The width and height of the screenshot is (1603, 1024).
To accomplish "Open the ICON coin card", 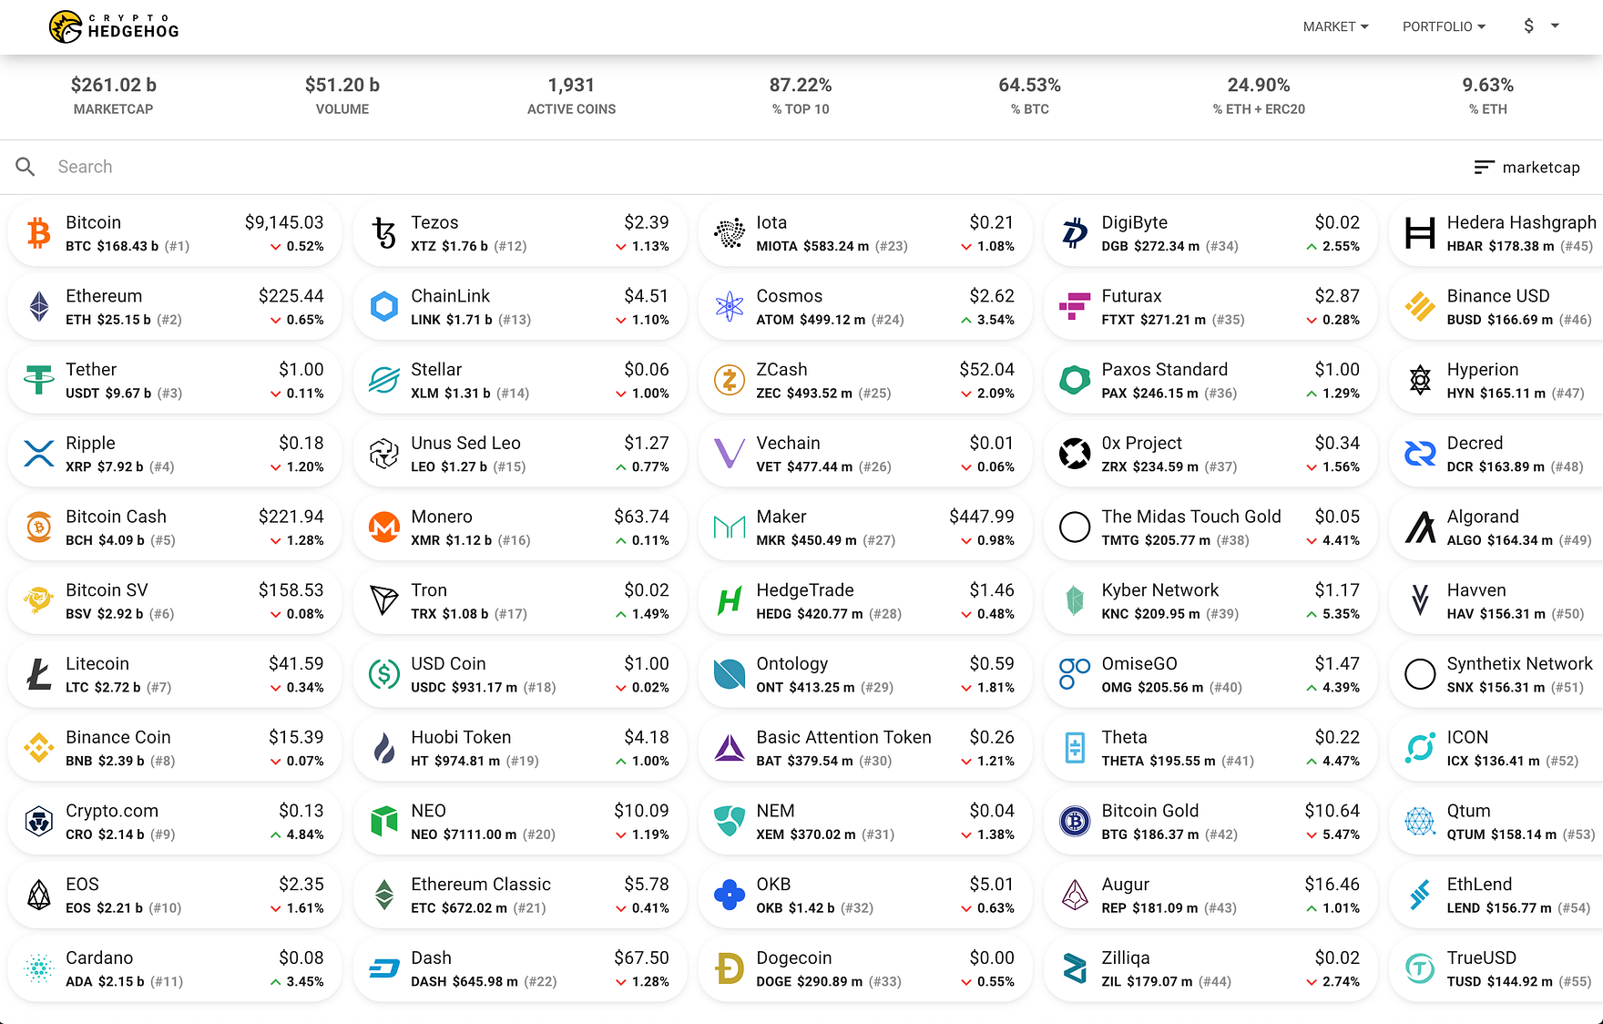I will [x=1496, y=748].
